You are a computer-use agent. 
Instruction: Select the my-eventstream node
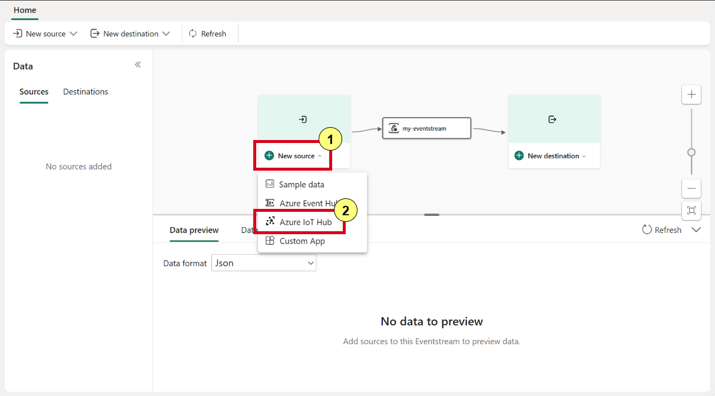426,128
